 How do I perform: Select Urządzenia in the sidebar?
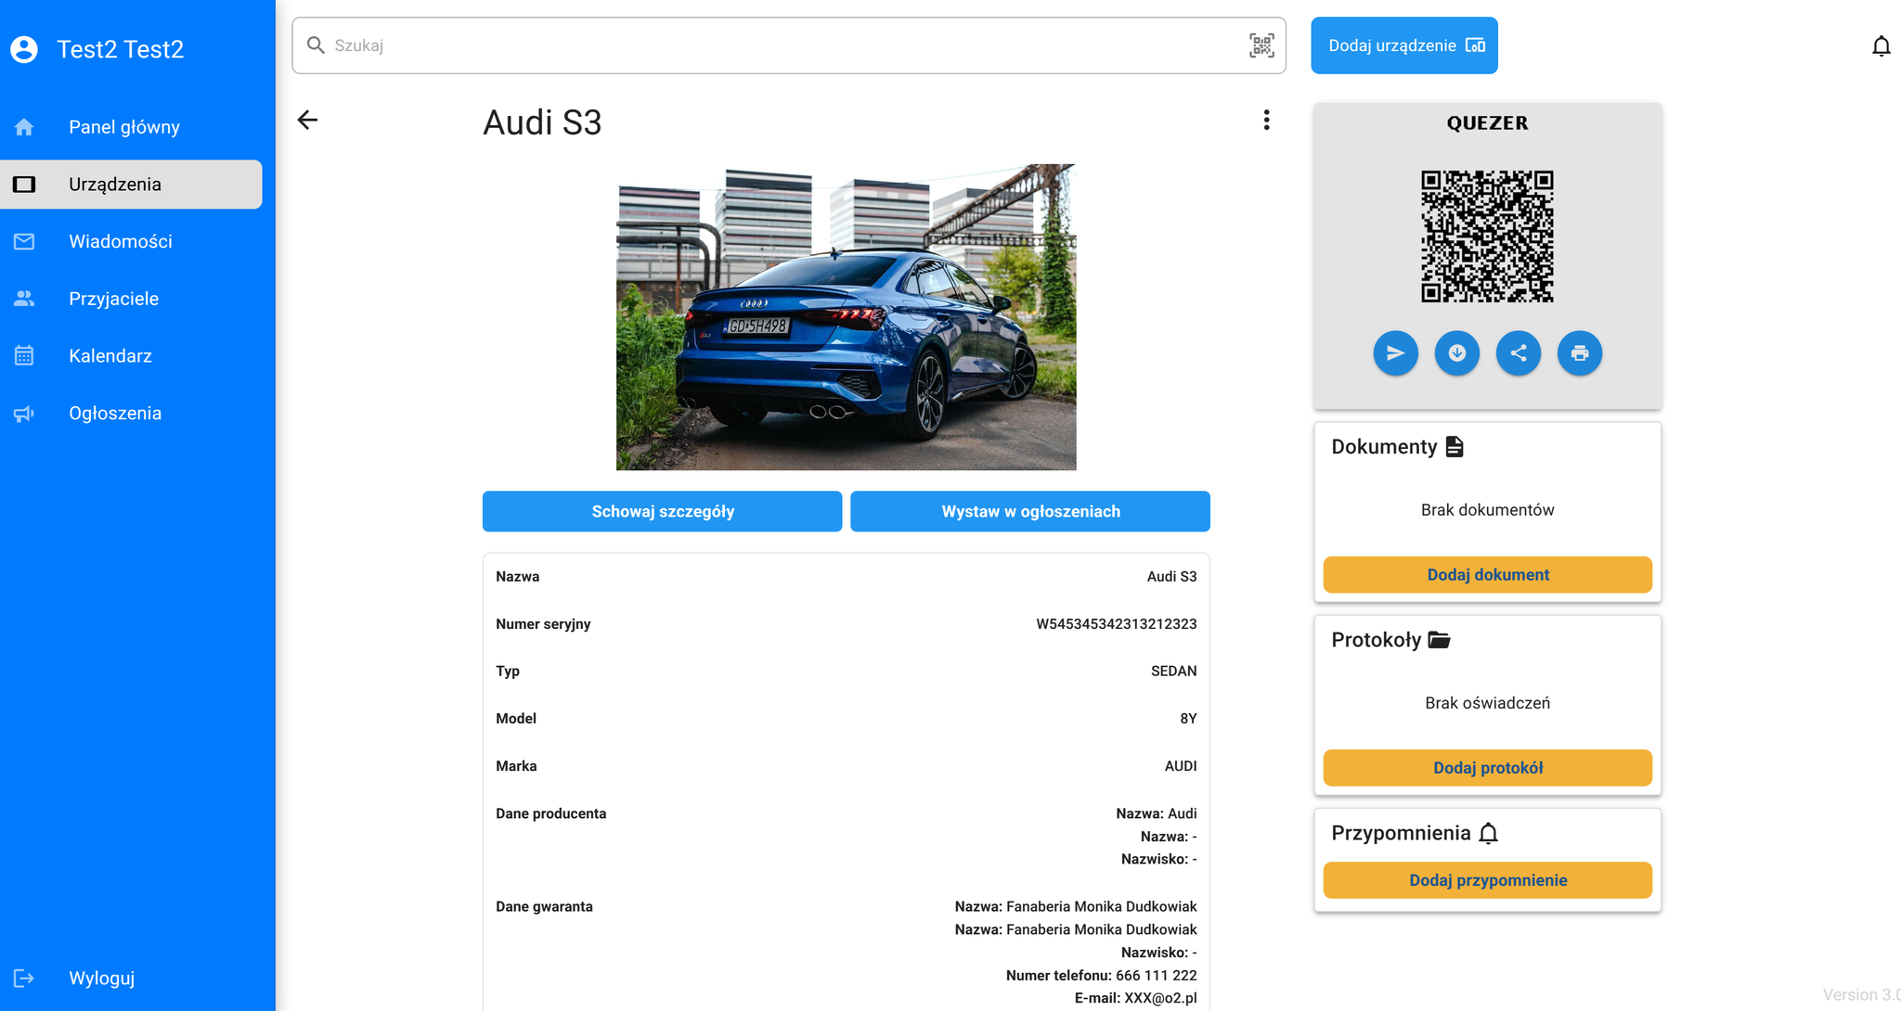point(131,185)
